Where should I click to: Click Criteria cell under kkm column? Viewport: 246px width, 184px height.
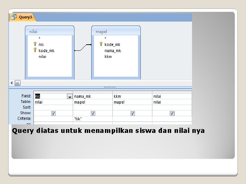[133, 119]
